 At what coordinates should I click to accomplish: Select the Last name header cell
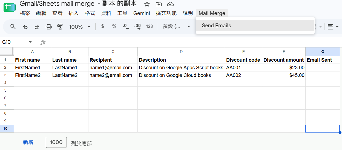click(70, 60)
